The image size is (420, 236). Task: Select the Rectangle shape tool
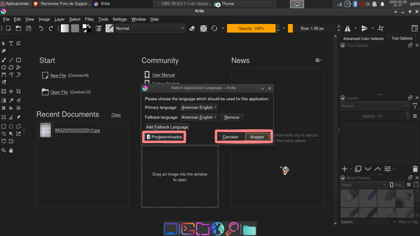[18, 60]
